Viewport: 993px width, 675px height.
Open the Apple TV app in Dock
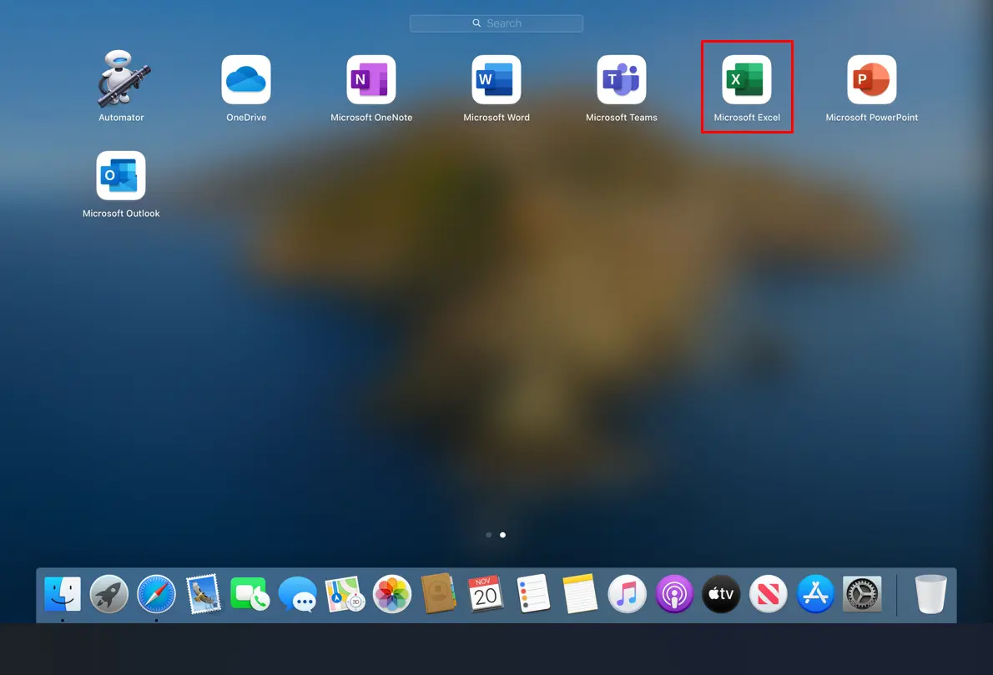tap(721, 594)
